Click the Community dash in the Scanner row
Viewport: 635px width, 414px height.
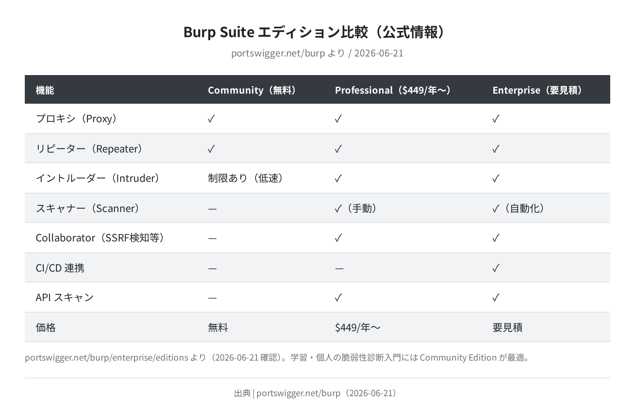[212, 209]
